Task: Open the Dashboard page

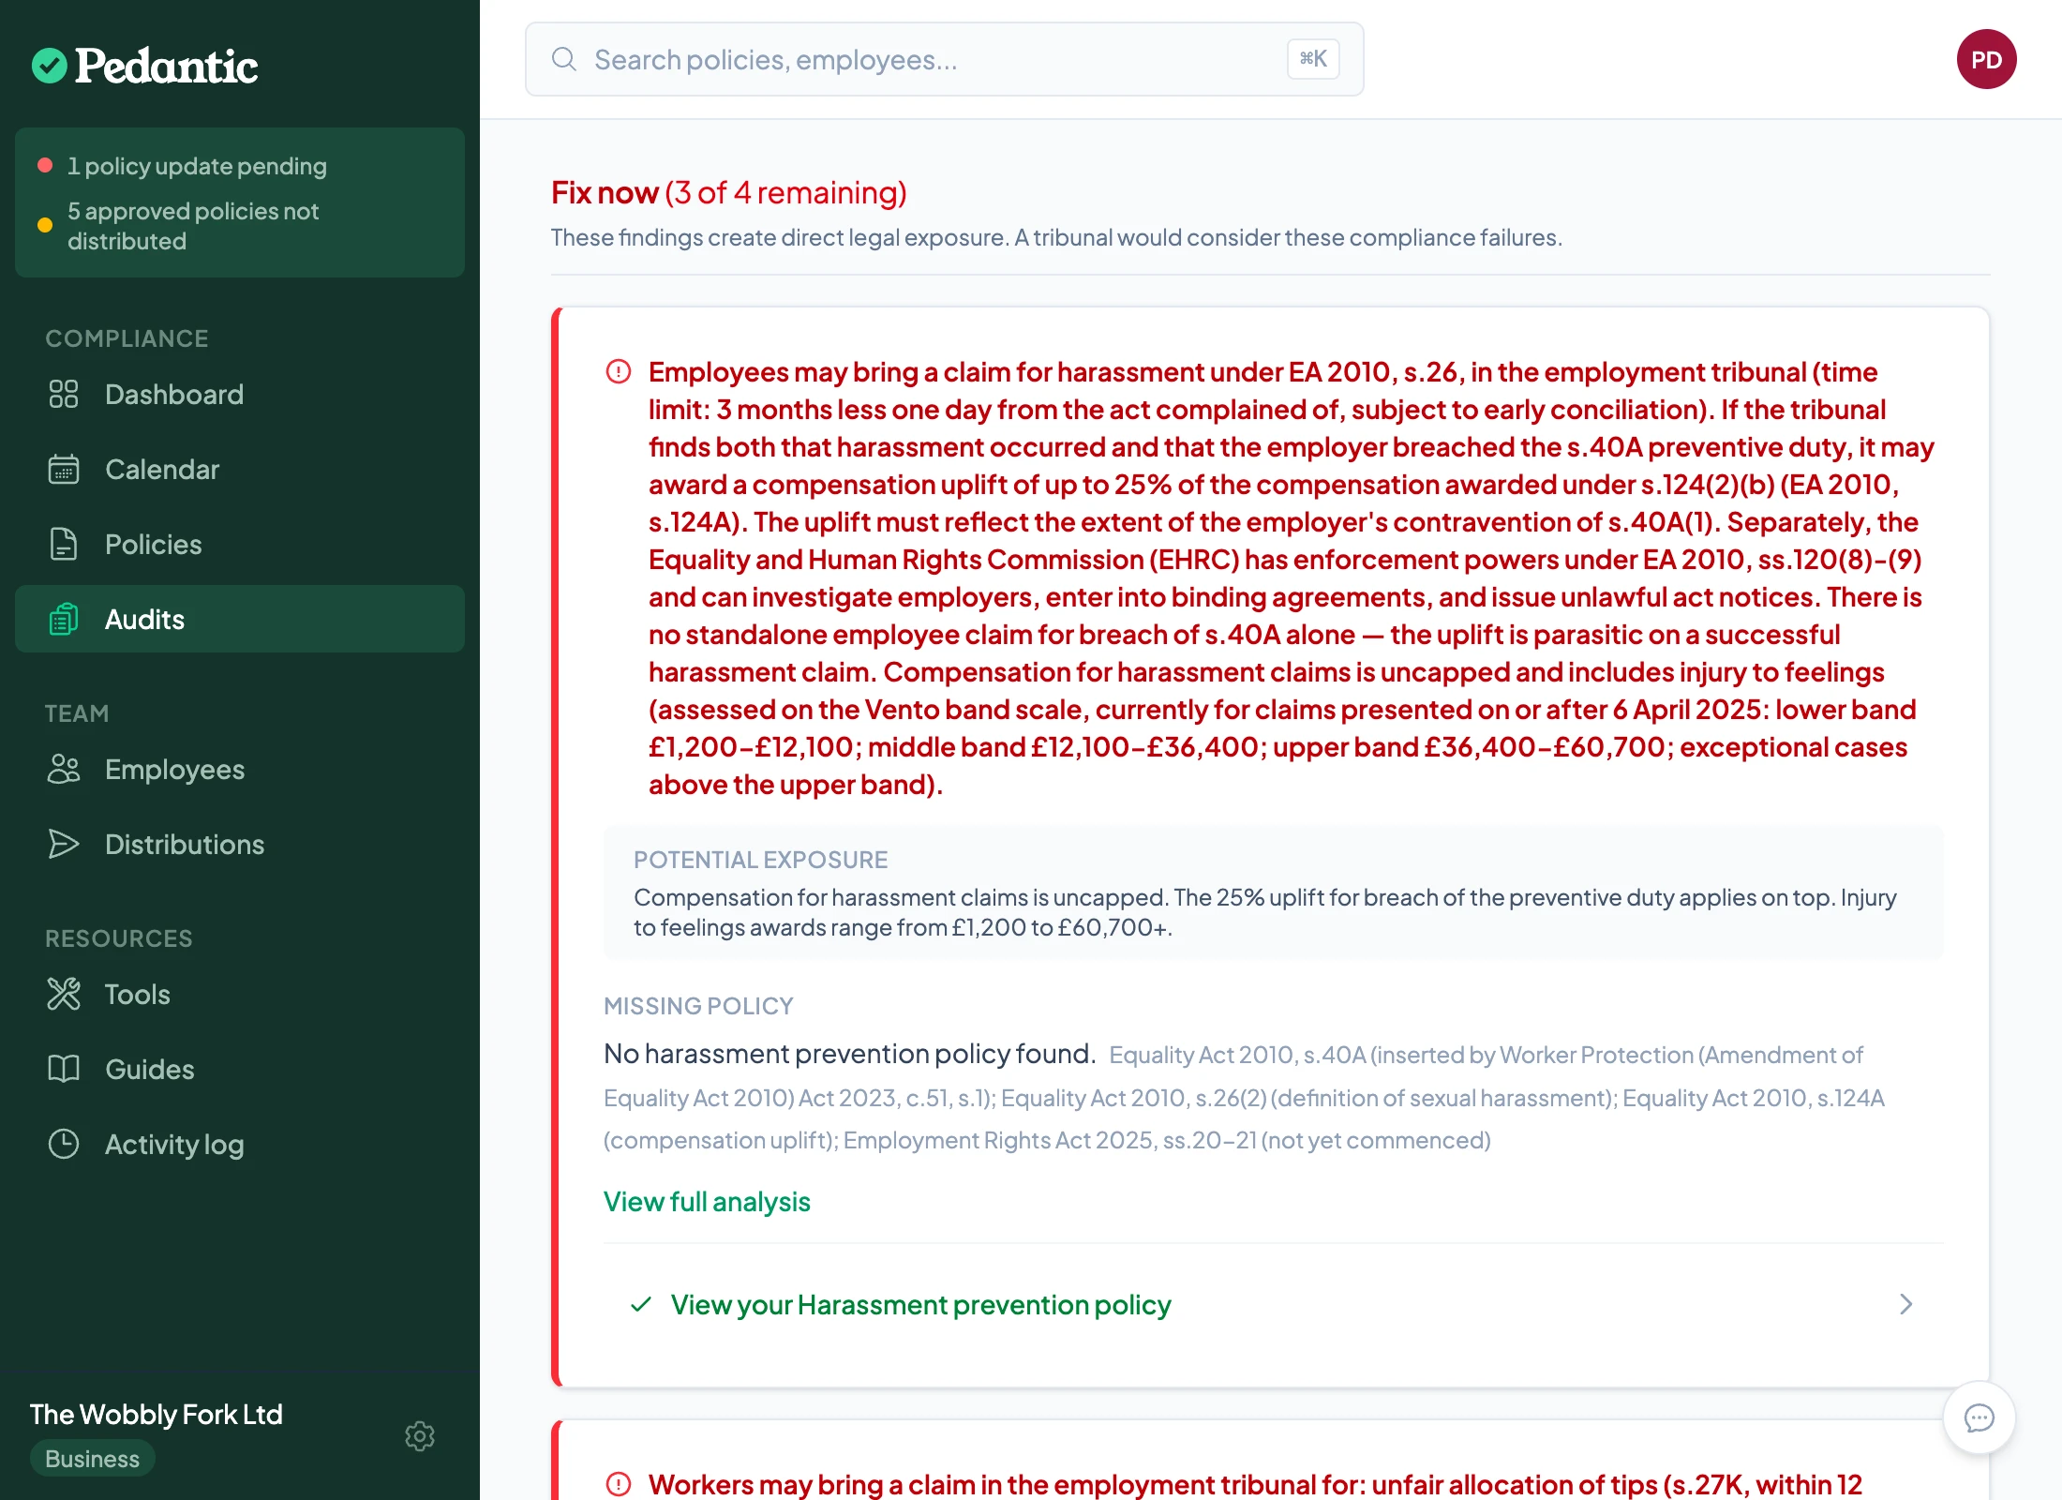Action: point(173,394)
